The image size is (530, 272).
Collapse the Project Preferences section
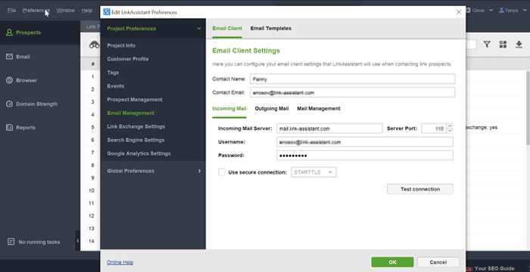[x=199, y=29]
